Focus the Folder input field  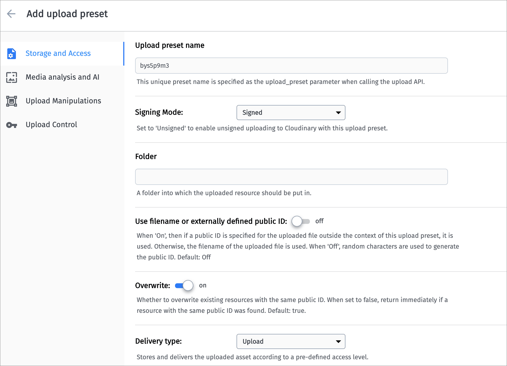click(x=291, y=177)
